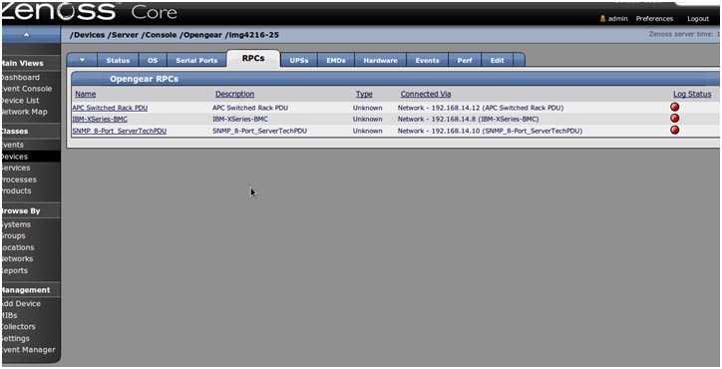Click Add Device under Management
This screenshot has width=722, height=369.
click(21, 303)
